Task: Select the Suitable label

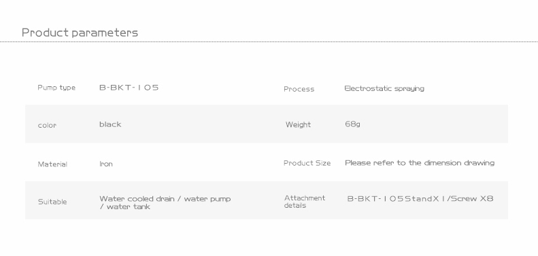Action: click(x=52, y=202)
